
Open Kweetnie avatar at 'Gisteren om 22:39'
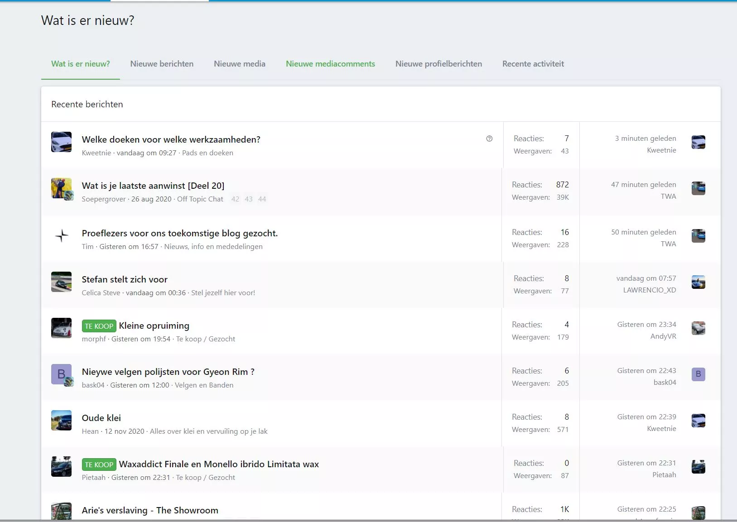[698, 421]
